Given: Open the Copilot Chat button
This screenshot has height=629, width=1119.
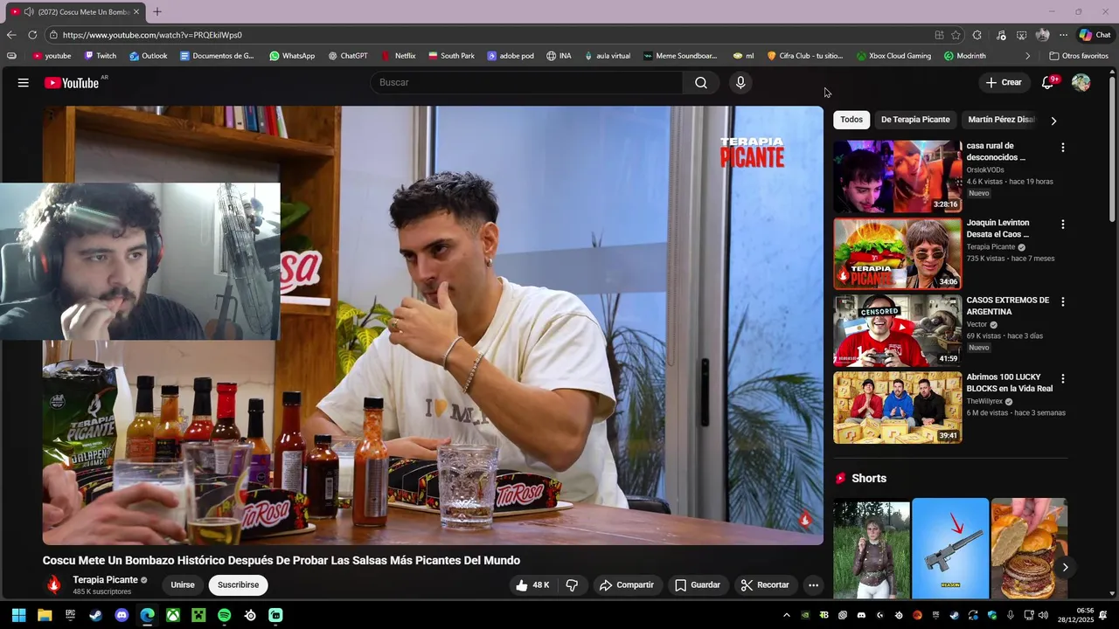Looking at the screenshot, I should pos(1095,35).
